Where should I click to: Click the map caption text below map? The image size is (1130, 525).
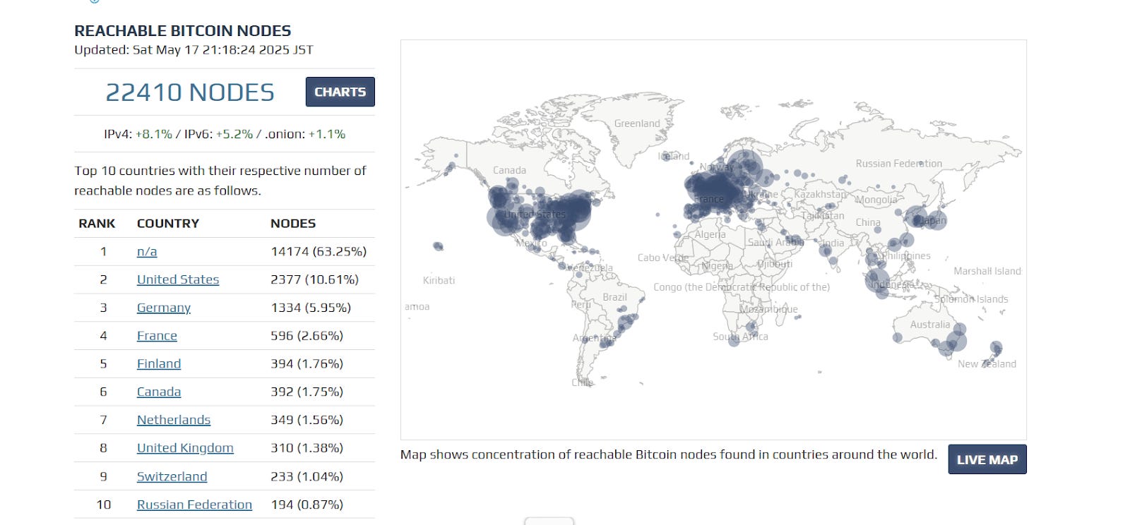tap(668, 454)
